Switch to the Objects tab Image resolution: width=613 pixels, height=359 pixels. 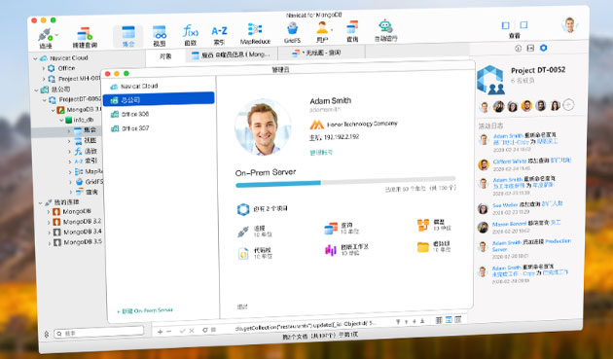click(165, 56)
